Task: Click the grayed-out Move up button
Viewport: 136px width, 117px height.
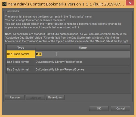Action: click(x=35, y=98)
